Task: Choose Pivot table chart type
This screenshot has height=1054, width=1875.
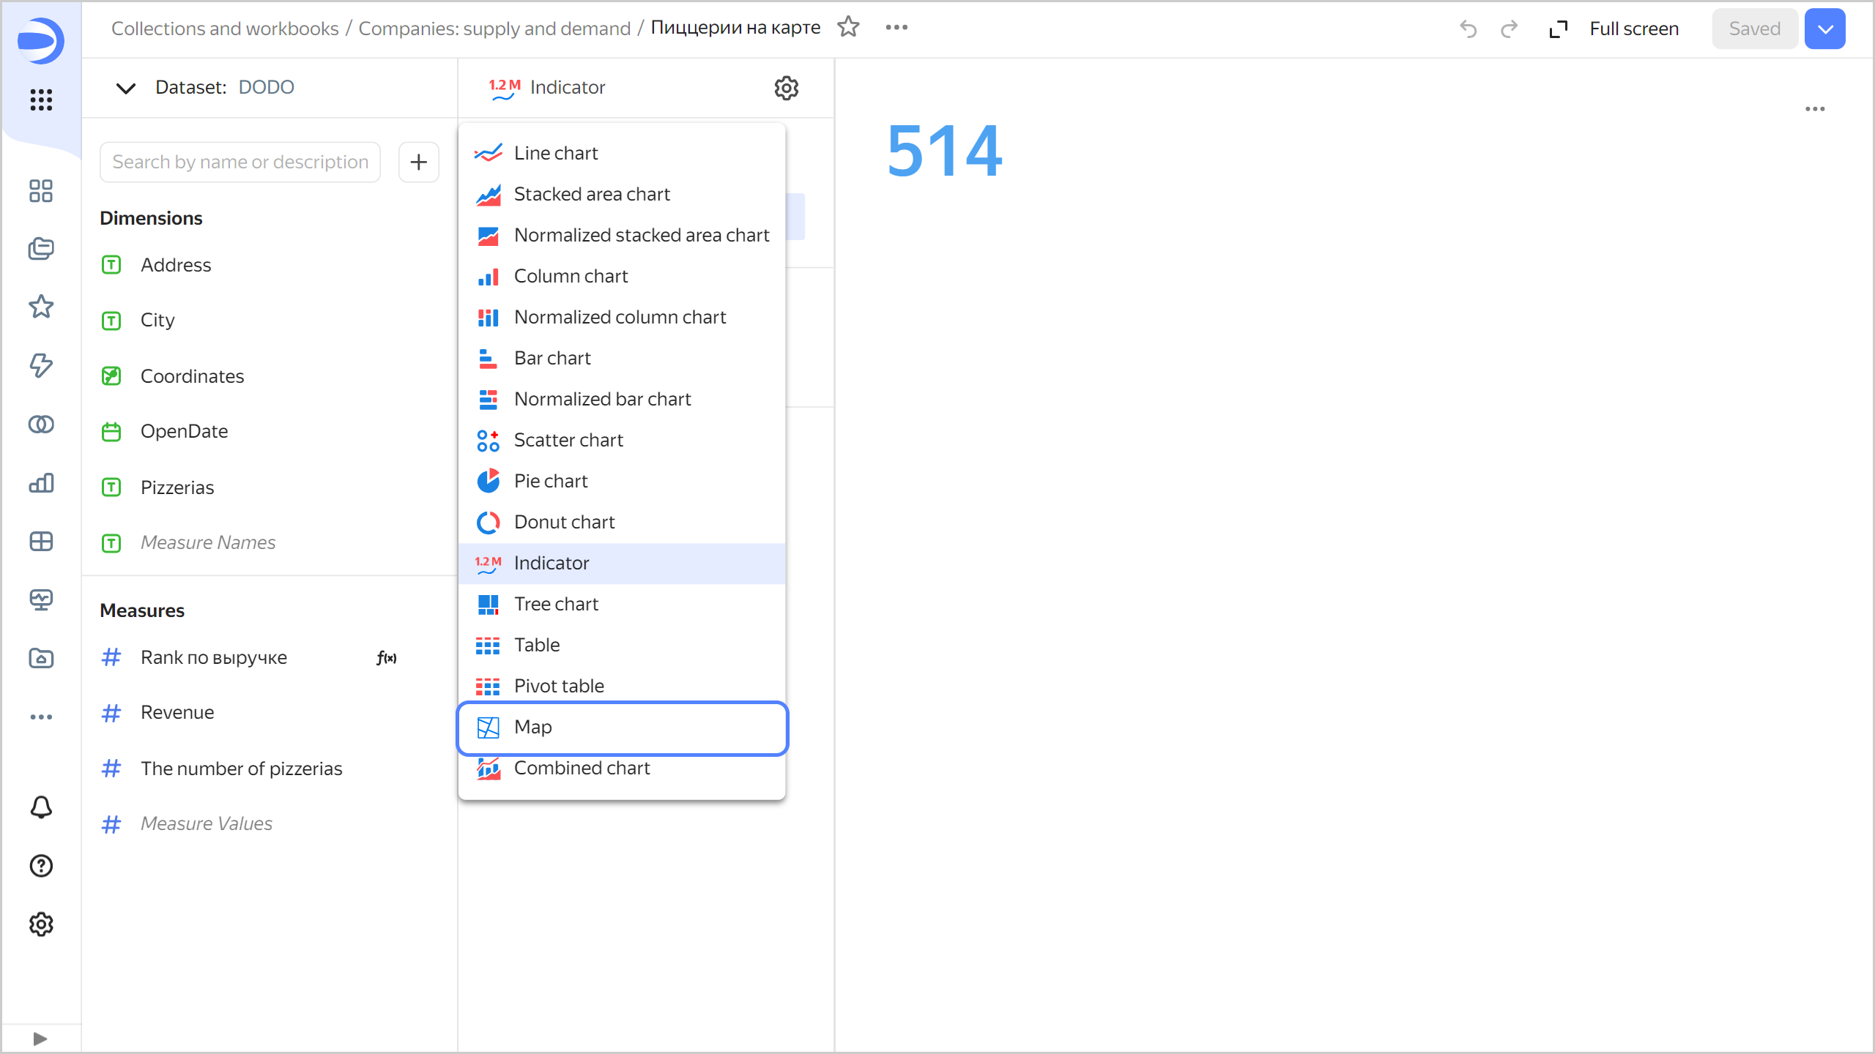Action: coord(558,686)
